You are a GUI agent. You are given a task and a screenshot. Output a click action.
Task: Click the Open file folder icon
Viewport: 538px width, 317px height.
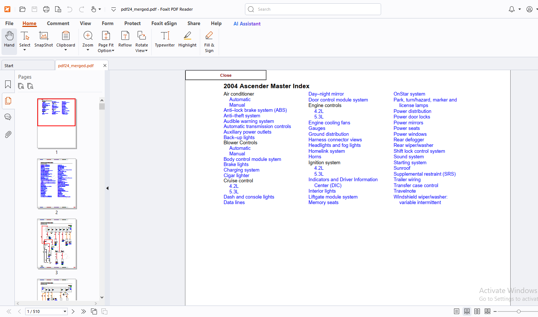point(23,9)
